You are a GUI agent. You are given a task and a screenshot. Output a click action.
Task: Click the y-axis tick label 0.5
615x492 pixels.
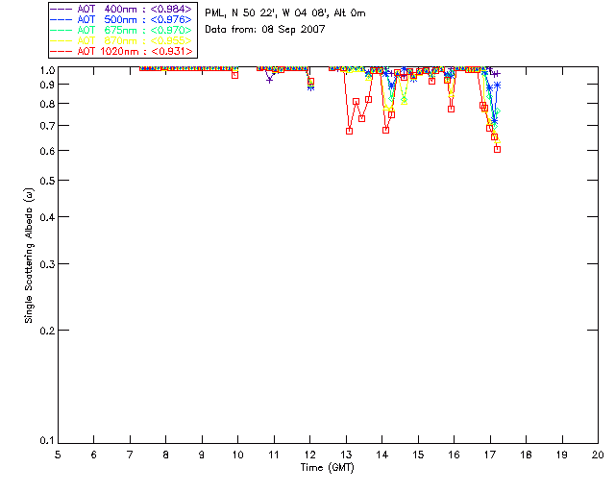47,181
